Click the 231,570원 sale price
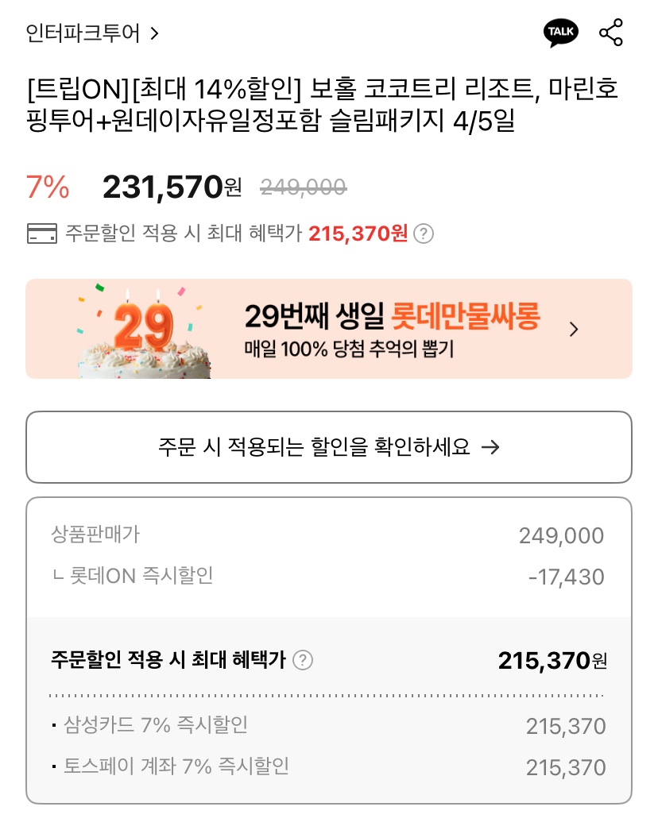This screenshot has height=826, width=658. pyautogui.click(x=172, y=187)
